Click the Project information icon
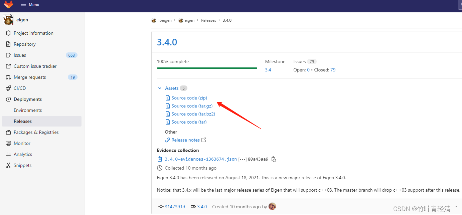The height and width of the screenshot is (215, 462). click(x=8, y=33)
